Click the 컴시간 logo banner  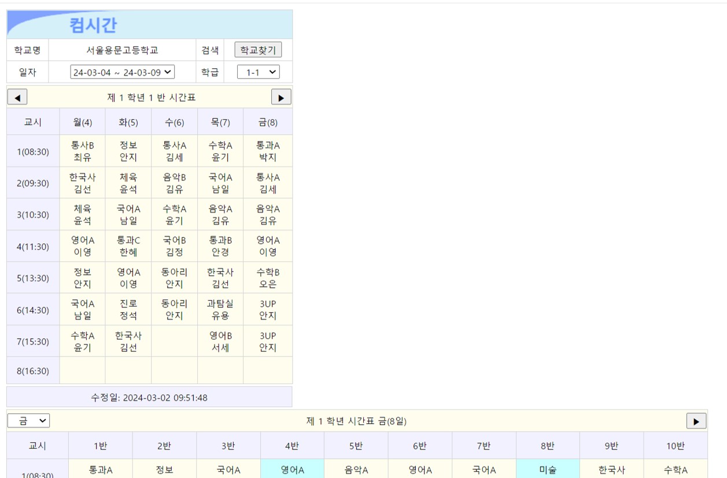click(x=150, y=25)
